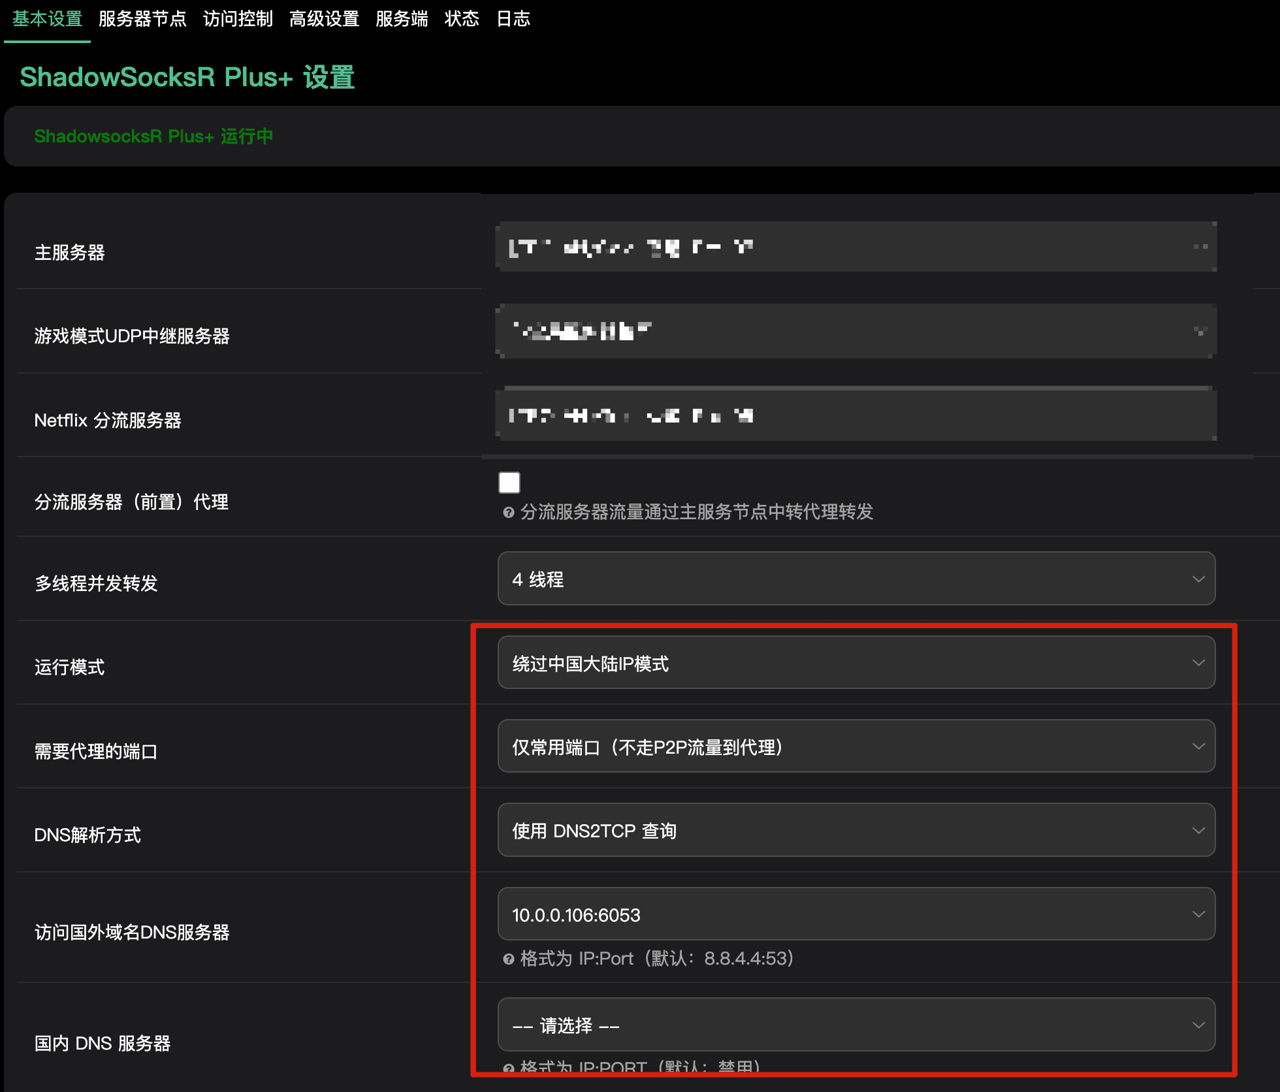Open the 主服务器 dropdown

tap(856, 247)
